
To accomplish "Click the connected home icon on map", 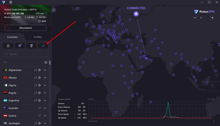I will click(136, 14).
